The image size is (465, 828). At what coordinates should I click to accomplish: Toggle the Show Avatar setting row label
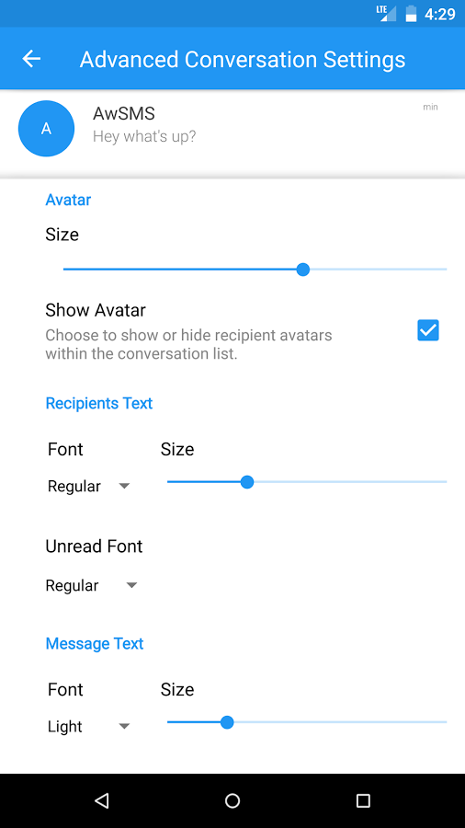pyautogui.click(x=96, y=310)
